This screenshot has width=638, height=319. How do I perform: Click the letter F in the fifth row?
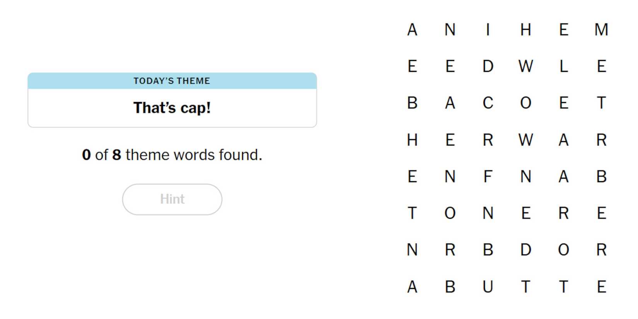tap(488, 177)
